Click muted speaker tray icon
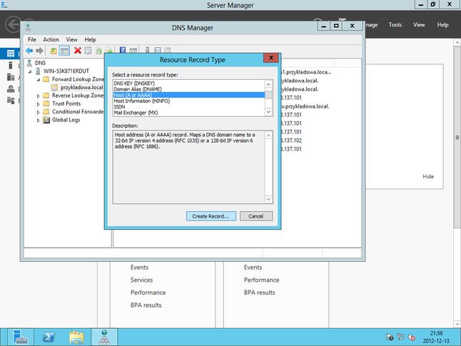This screenshot has width=461, height=346. [411, 337]
